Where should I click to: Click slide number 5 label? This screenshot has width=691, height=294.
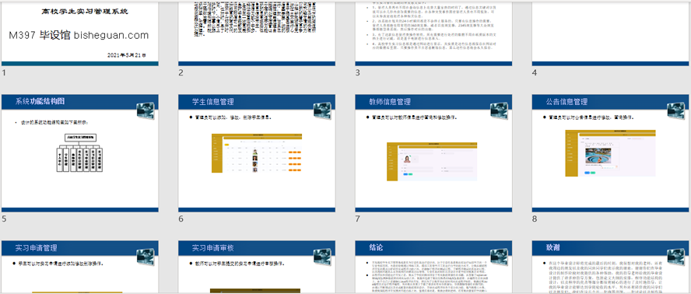pyautogui.click(x=4, y=219)
